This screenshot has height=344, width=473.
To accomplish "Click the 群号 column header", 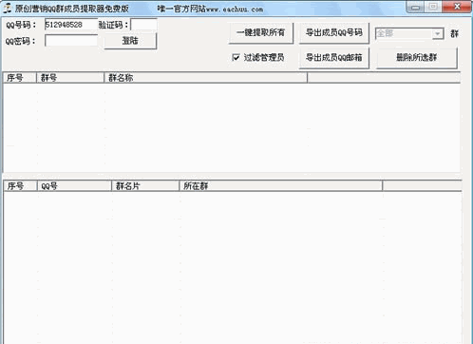I will point(70,78).
